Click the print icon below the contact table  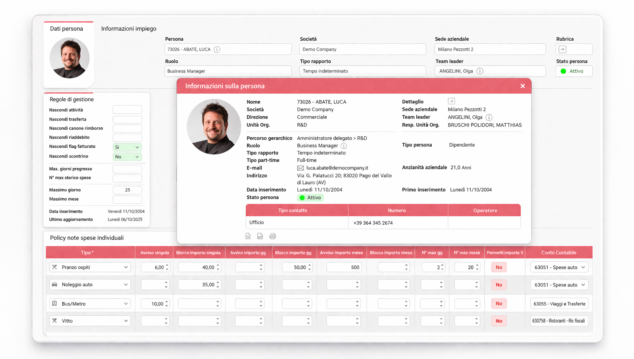point(272,236)
